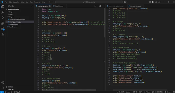
Task: Open the Help menu
Action: pyautogui.click(x=43, y=2)
